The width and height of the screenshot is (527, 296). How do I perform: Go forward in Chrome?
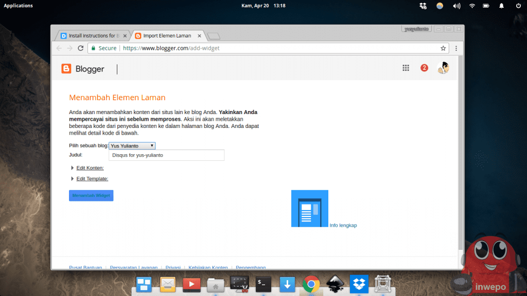[x=69, y=48]
